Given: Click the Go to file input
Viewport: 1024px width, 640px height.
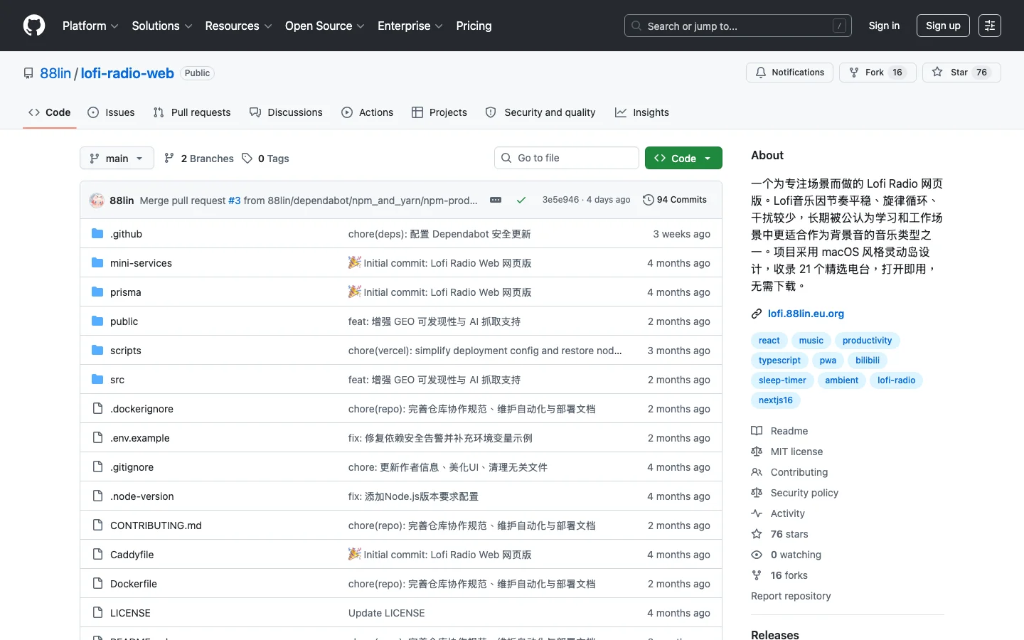Looking at the screenshot, I should click(x=567, y=158).
